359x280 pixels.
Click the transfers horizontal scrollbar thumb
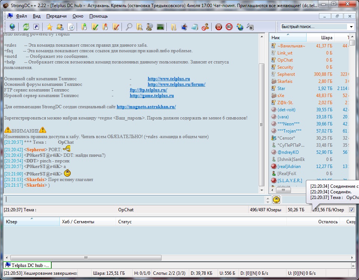86,258
